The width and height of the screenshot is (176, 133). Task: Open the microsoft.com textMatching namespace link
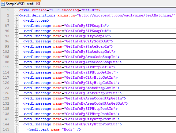tap(126, 15)
